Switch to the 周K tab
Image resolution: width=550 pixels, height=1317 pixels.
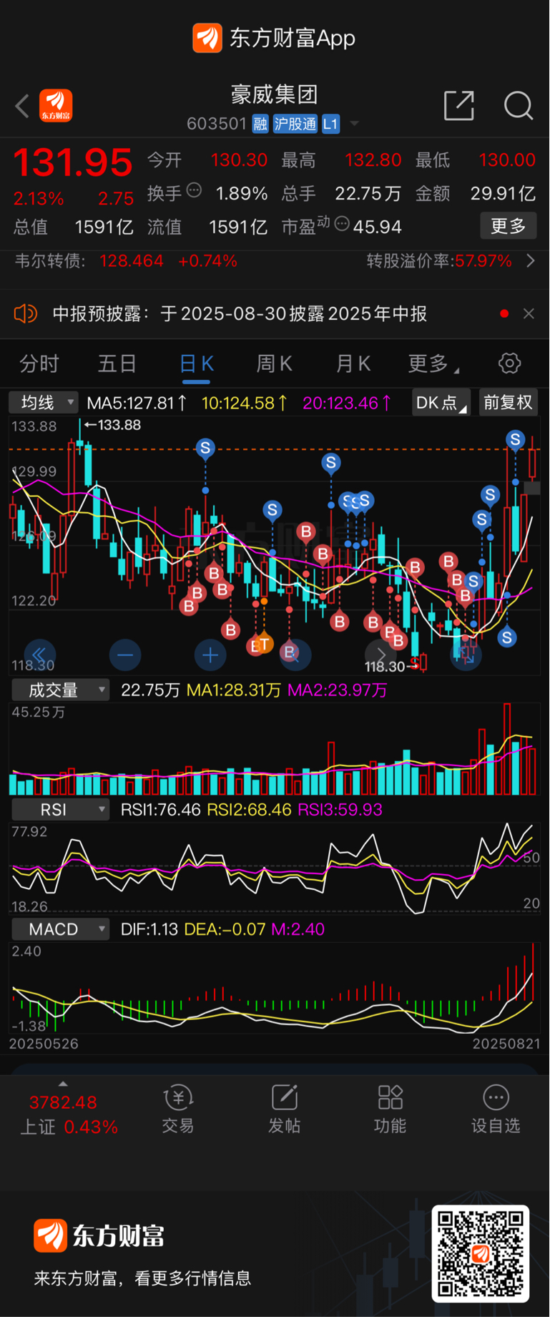coord(275,364)
